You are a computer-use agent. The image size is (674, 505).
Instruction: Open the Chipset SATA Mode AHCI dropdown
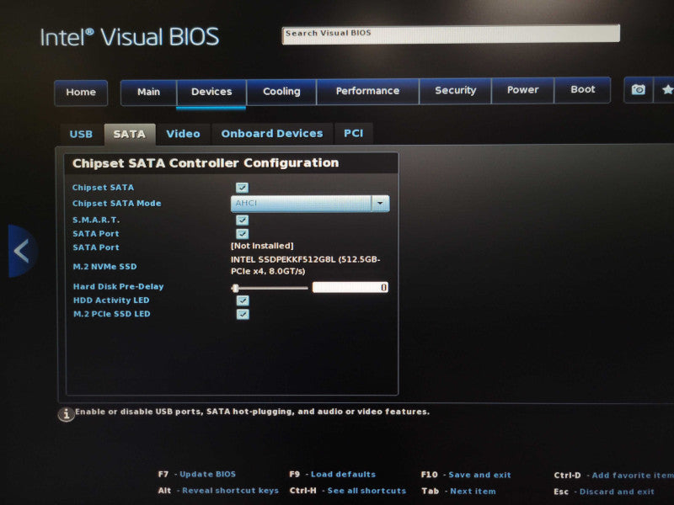click(x=310, y=203)
